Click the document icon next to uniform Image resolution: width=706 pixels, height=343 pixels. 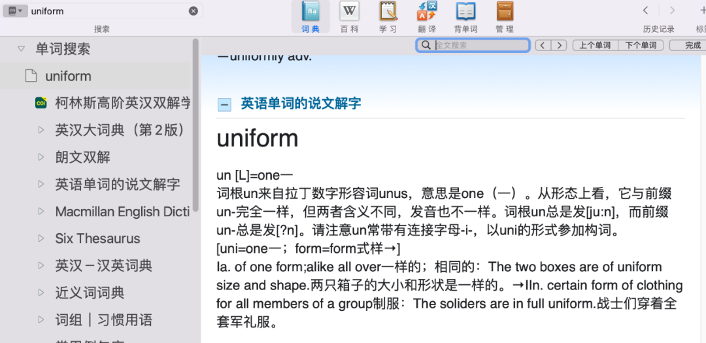point(31,76)
